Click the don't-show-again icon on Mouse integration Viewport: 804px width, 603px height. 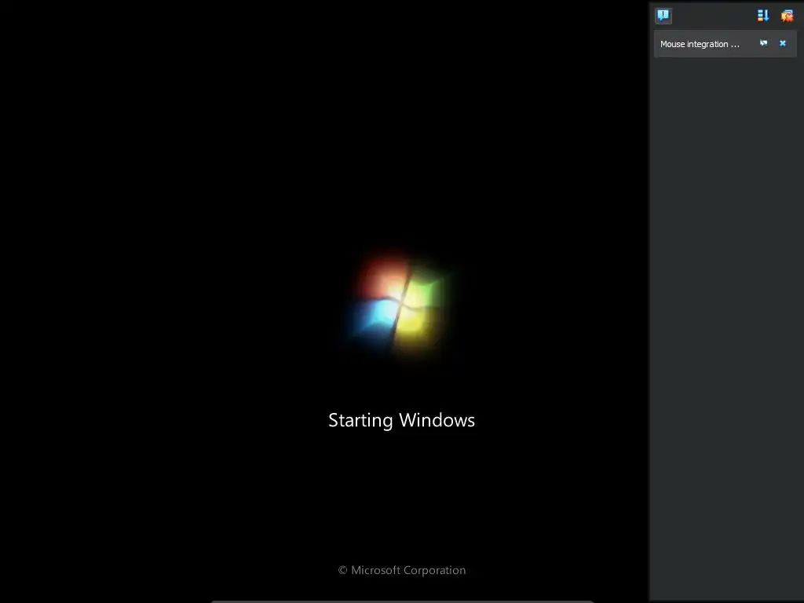click(x=763, y=43)
